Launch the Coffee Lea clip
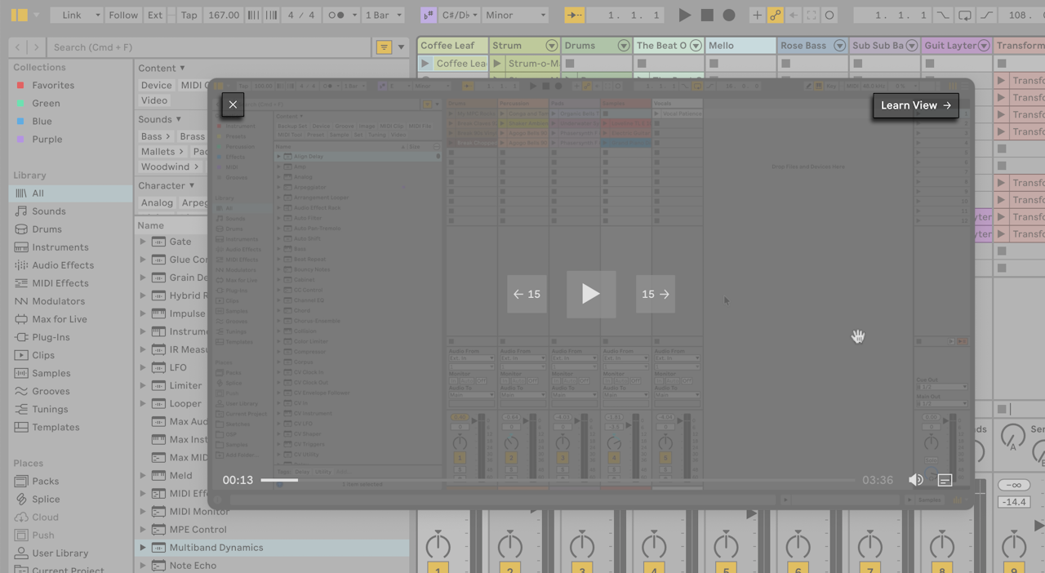Viewport: 1045px width, 573px height. [x=425, y=63]
